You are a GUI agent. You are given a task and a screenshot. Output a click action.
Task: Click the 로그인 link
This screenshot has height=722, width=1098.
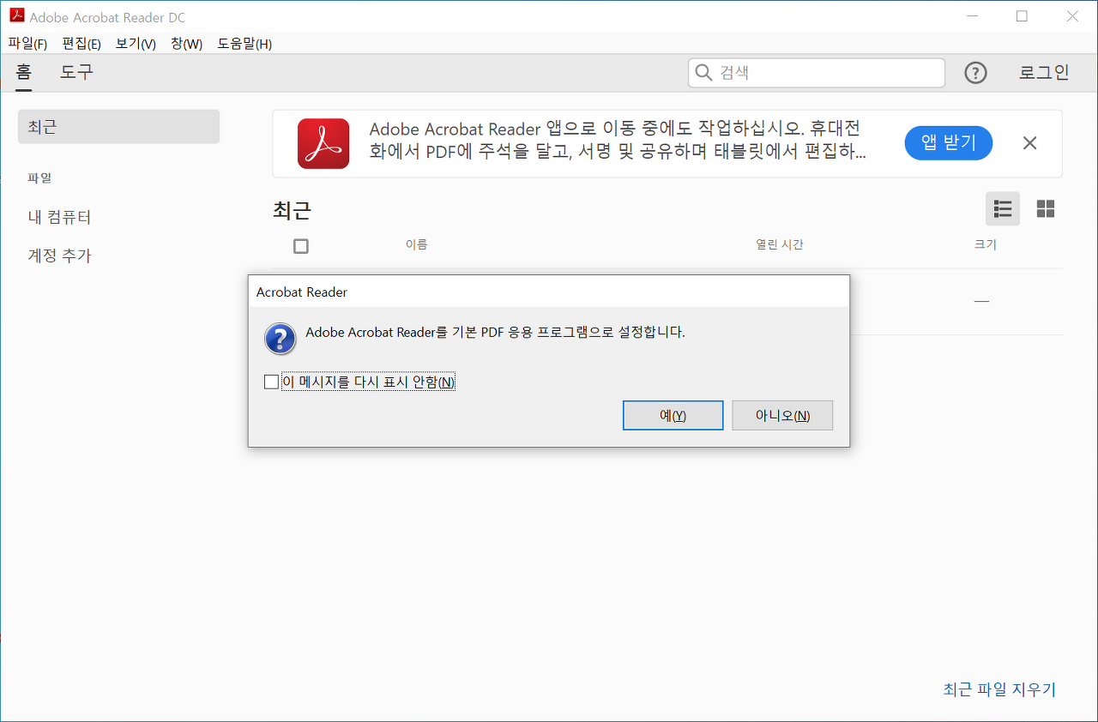(1044, 73)
